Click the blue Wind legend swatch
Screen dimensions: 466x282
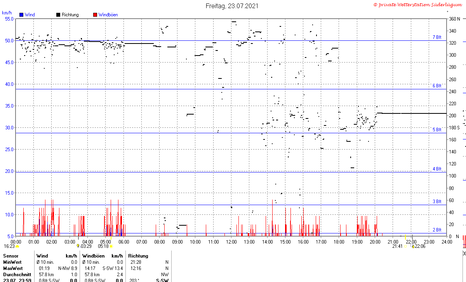pos(21,15)
